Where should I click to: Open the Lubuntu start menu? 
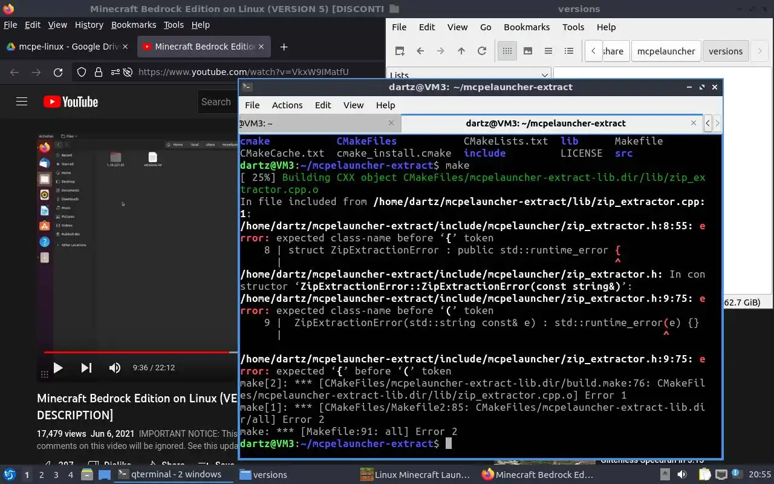coord(10,474)
